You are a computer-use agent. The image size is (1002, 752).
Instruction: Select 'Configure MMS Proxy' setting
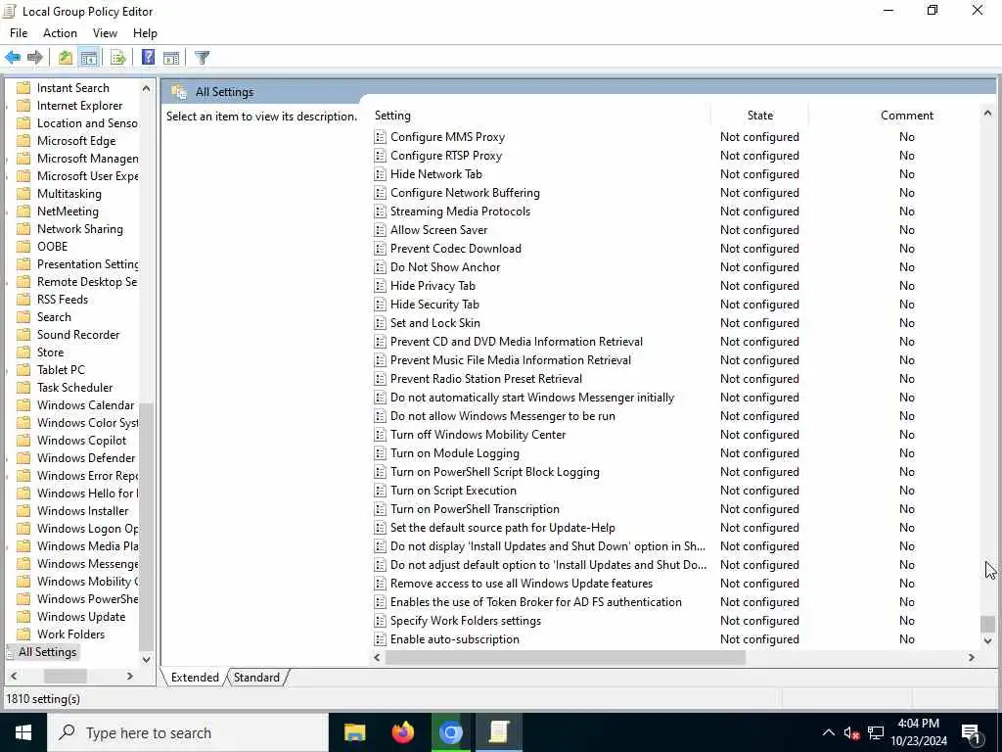coord(447,137)
